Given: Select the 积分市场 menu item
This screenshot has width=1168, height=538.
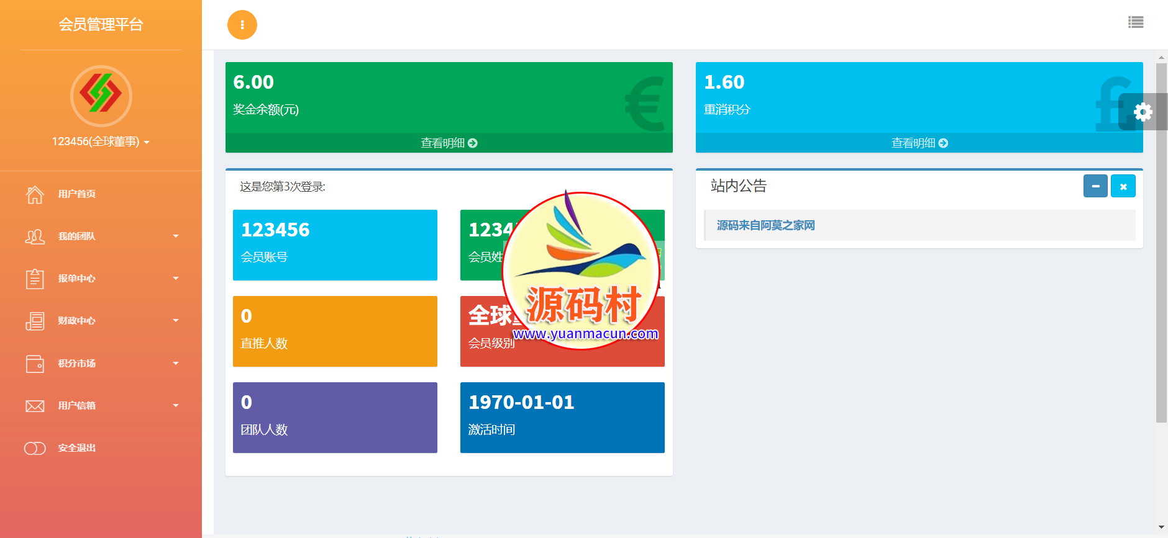Looking at the screenshot, I should click(77, 364).
